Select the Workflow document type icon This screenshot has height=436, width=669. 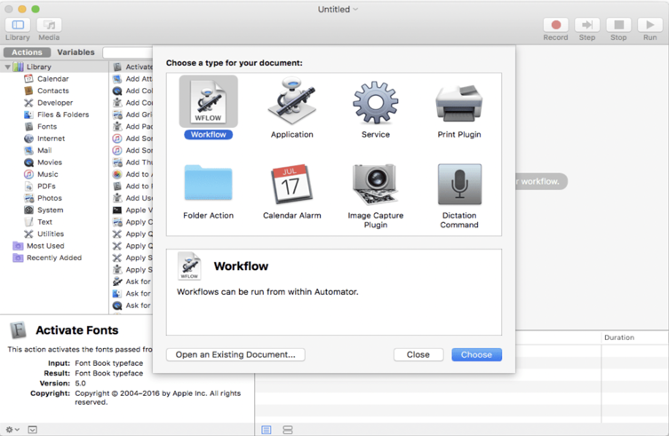click(208, 101)
